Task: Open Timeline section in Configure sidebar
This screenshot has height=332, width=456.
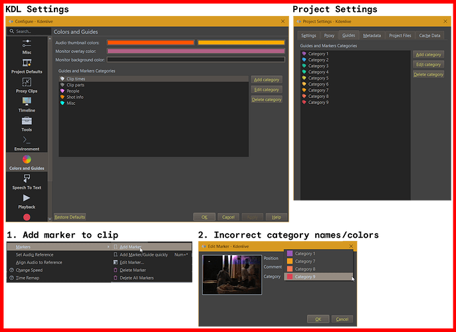Action: 27,104
